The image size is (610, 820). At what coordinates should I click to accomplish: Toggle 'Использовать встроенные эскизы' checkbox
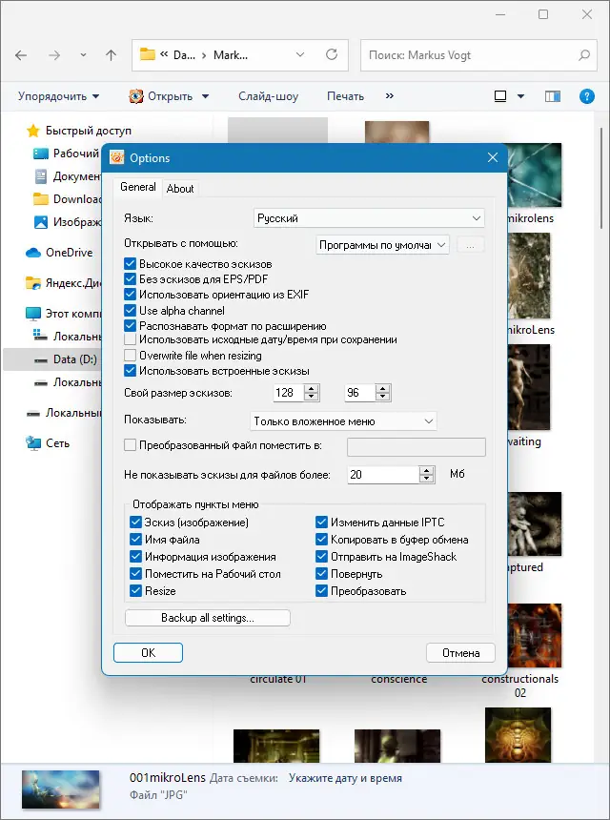(131, 371)
